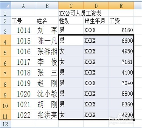
Task: Click cell with ID 1016
Action: tap(24, 51)
